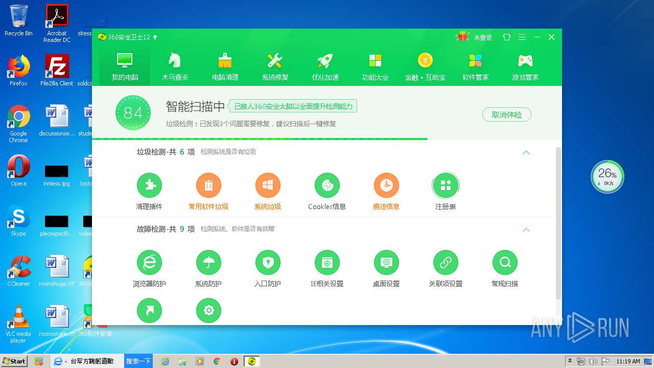
Task: Open innless.jpg desktop file
Action: 57,175
